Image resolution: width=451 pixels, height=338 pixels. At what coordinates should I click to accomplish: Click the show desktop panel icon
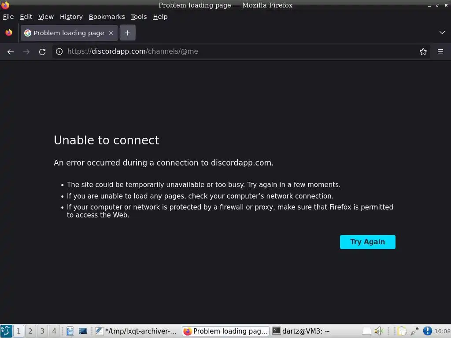coord(82,331)
